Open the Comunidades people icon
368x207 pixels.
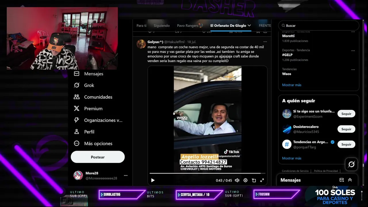pyautogui.click(x=76, y=97)
